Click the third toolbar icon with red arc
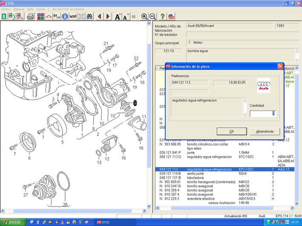The width and height of the screenshot is (302, 226). pyautogui.click(x=20, y=16)
